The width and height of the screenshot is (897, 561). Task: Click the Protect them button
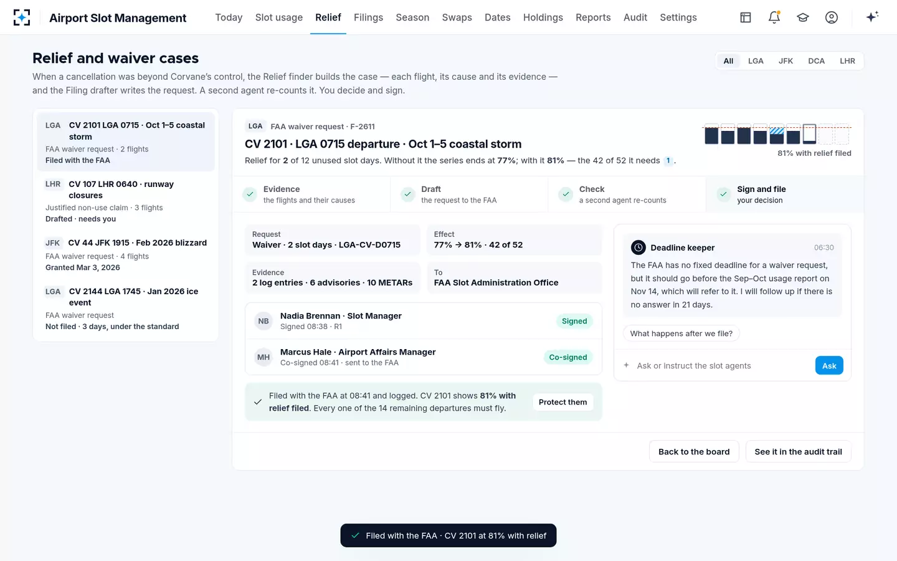(562, 402)
